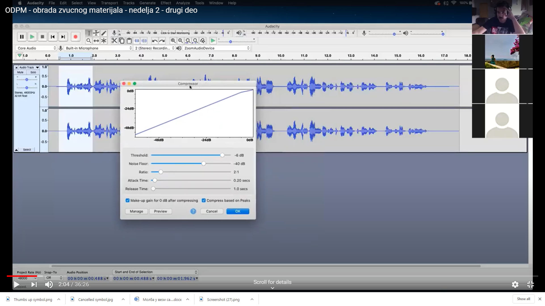Open ZoomAudioDevice playback dropdown
545x306 pixels.
pyautogui.click(x=217, y=48)
